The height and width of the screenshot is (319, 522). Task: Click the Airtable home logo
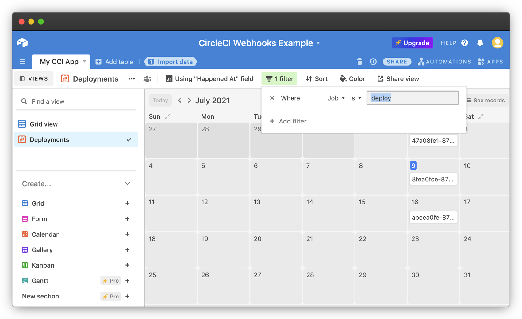tap(22, 43)
